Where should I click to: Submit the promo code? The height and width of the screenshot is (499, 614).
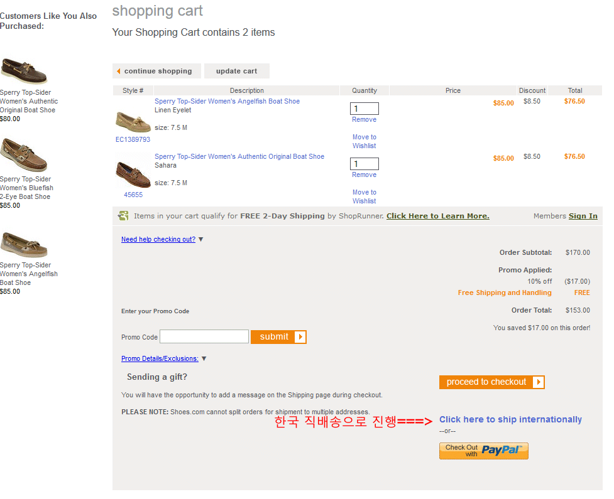(278, 337)
